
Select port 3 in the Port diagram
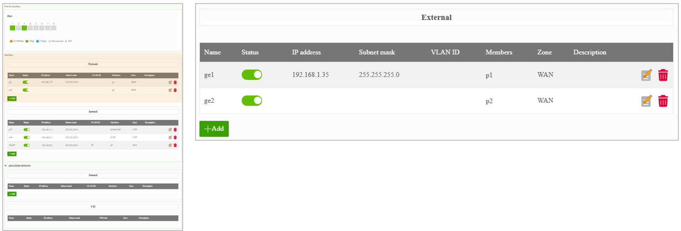24,28
